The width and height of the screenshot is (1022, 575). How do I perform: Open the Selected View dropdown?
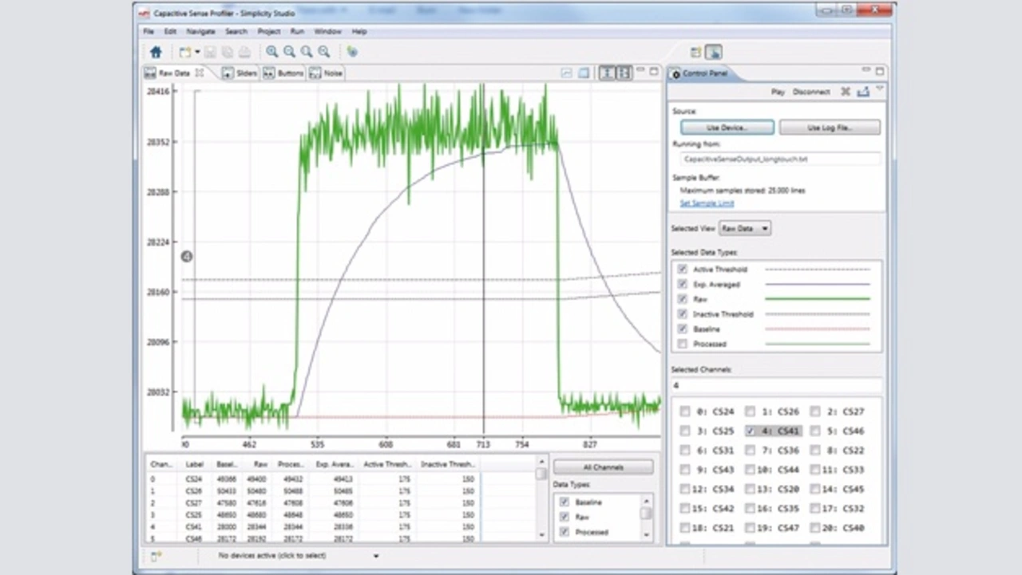[744, 229]
